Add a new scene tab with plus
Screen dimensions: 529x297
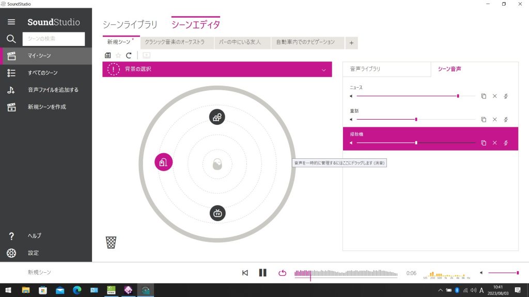(x=351, y=43)
